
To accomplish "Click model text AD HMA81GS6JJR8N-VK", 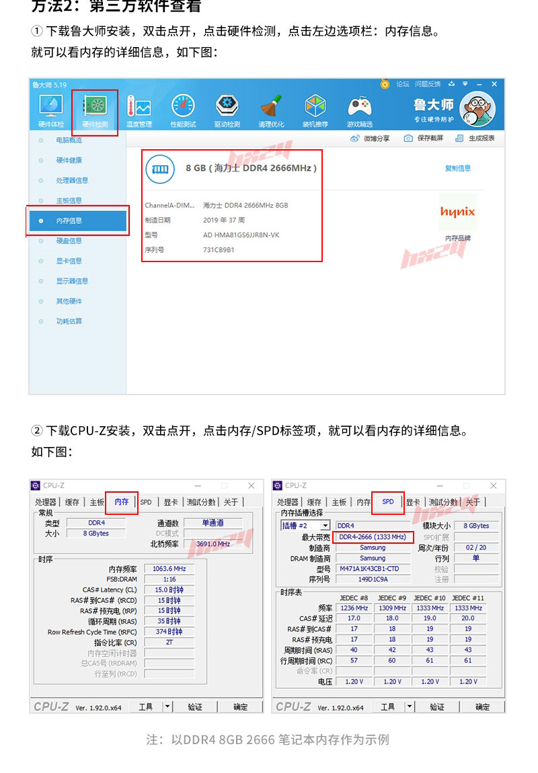I will click(x=241, y=235).
